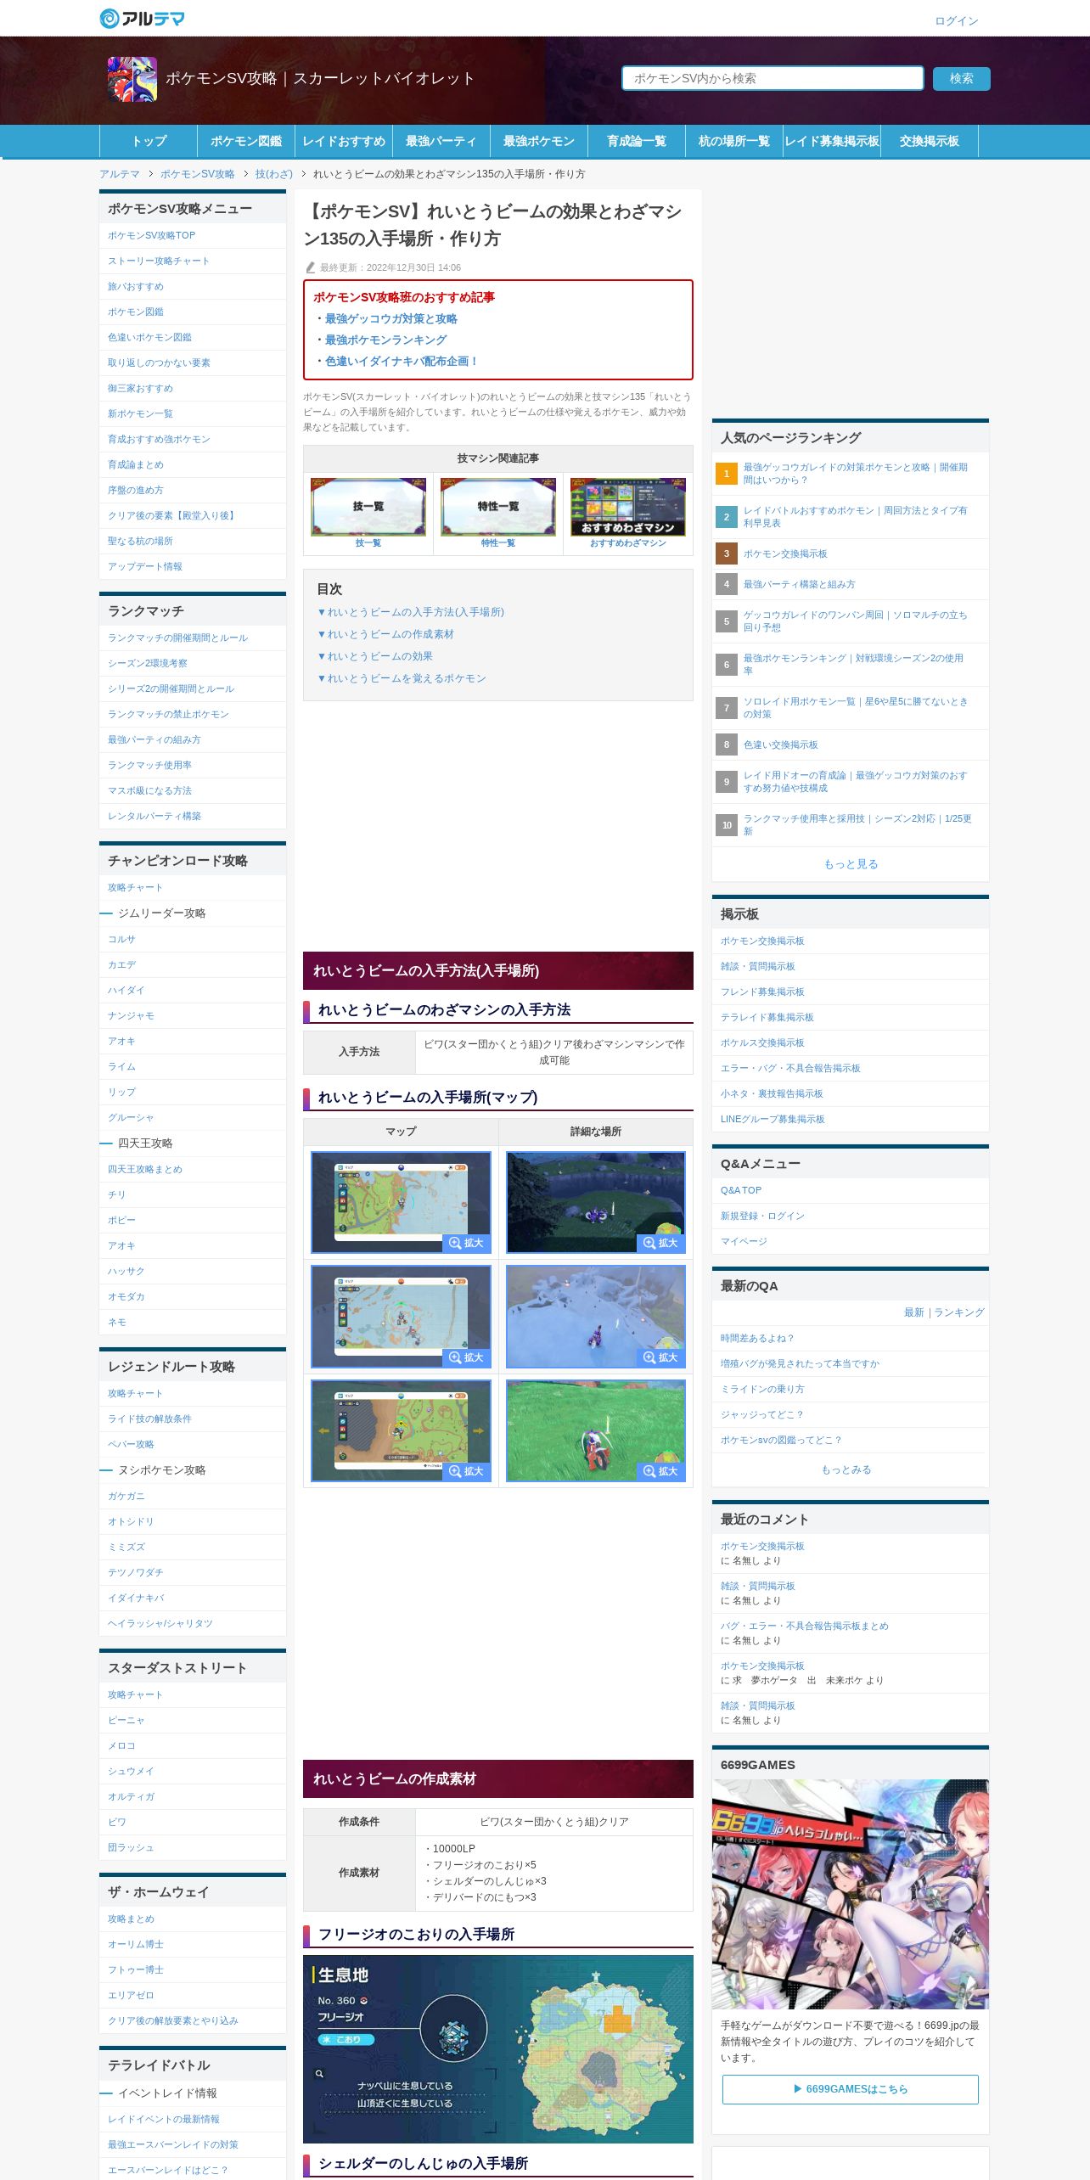The width and height of the screenshot is (1090, 2180).
Task: Enlarge the snowy mountain location image
Action: [596, 1317]
